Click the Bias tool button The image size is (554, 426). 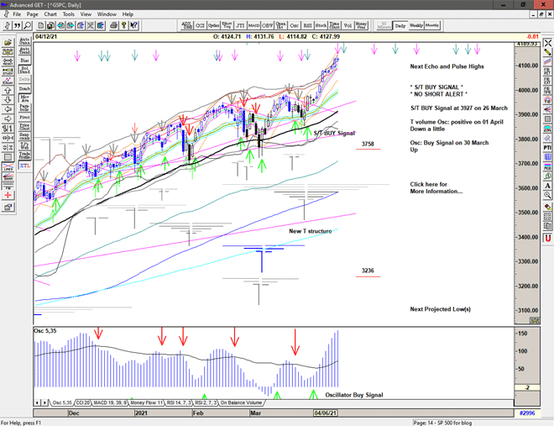click(x=24, y=60)
